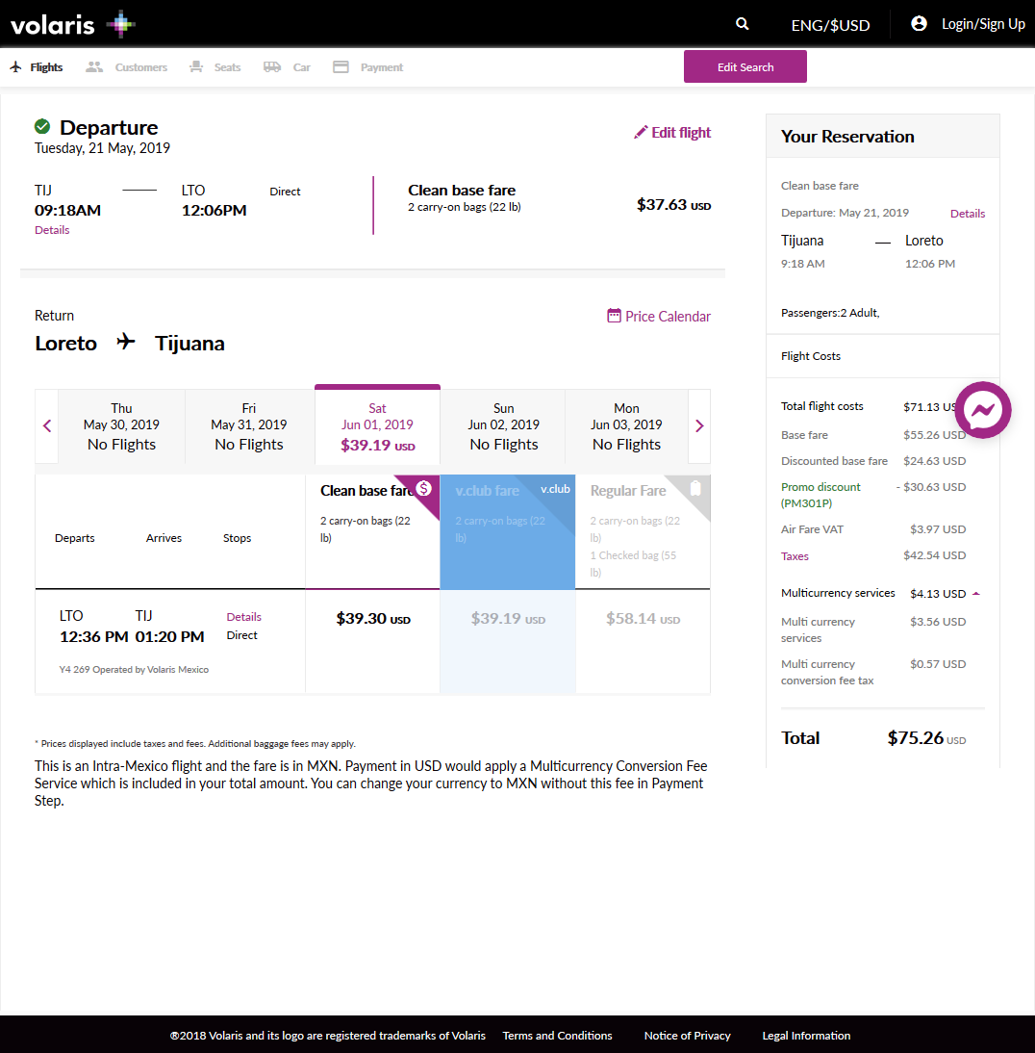1035x1053 pixels.
Task: Click the Volaris logo
Action: (72, 24)
